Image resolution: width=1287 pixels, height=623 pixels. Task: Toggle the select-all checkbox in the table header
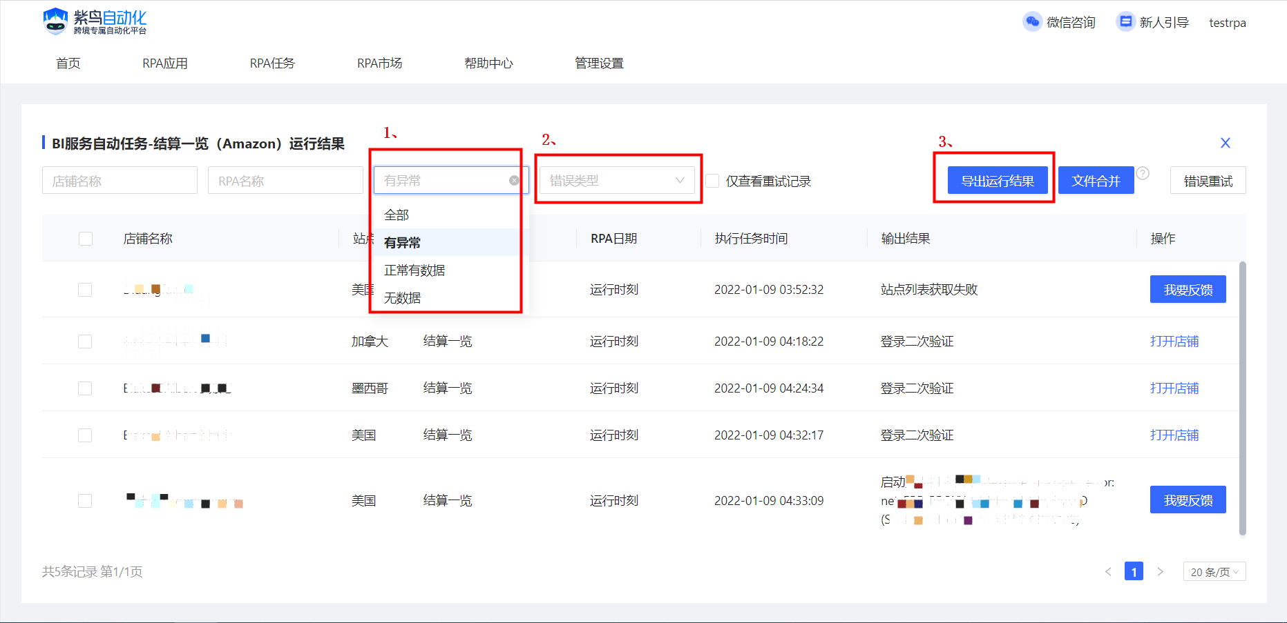coord(86,239)
